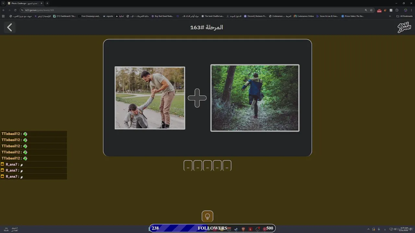Open the 'esports' bookmark

[108, 16]
